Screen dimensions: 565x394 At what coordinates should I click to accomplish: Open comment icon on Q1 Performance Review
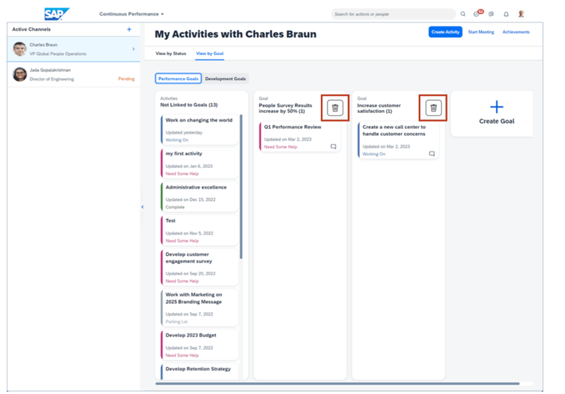[333, 147]
